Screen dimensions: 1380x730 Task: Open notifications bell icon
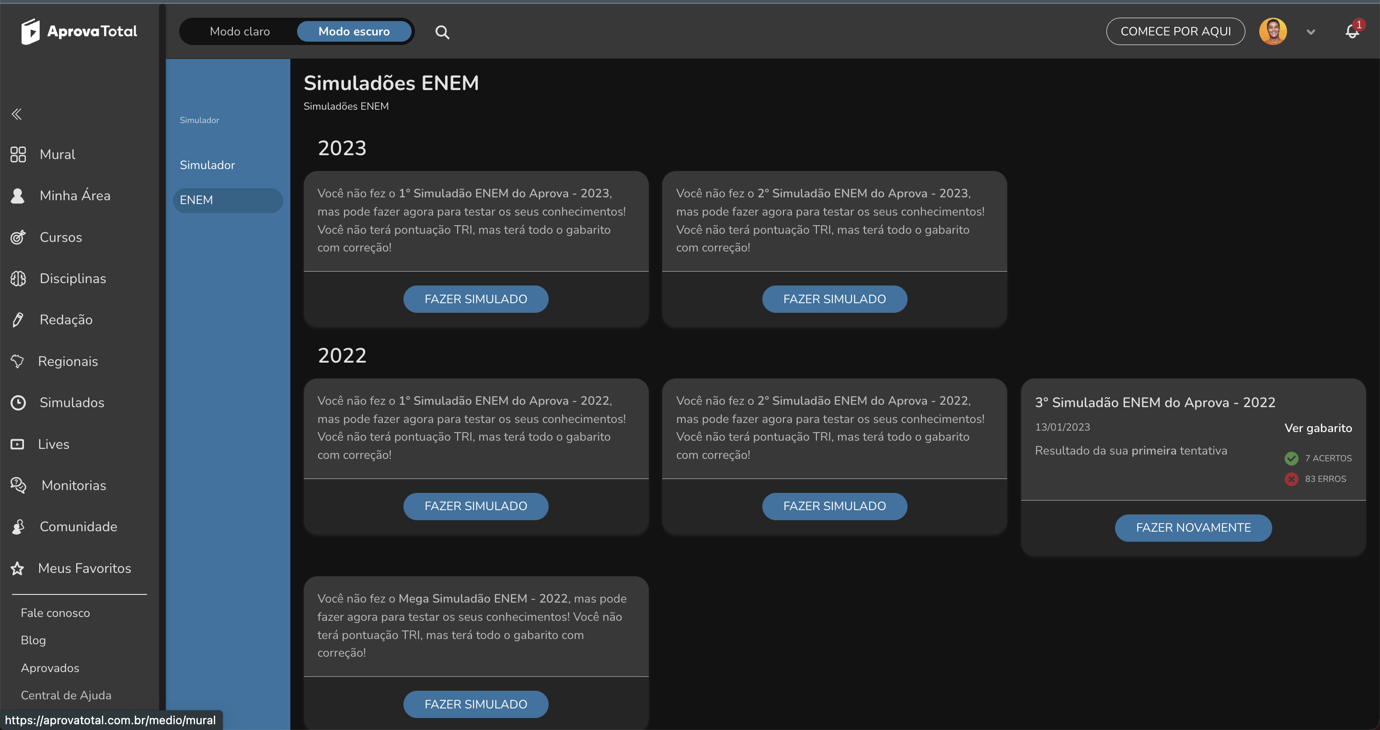click(1352, 32)
